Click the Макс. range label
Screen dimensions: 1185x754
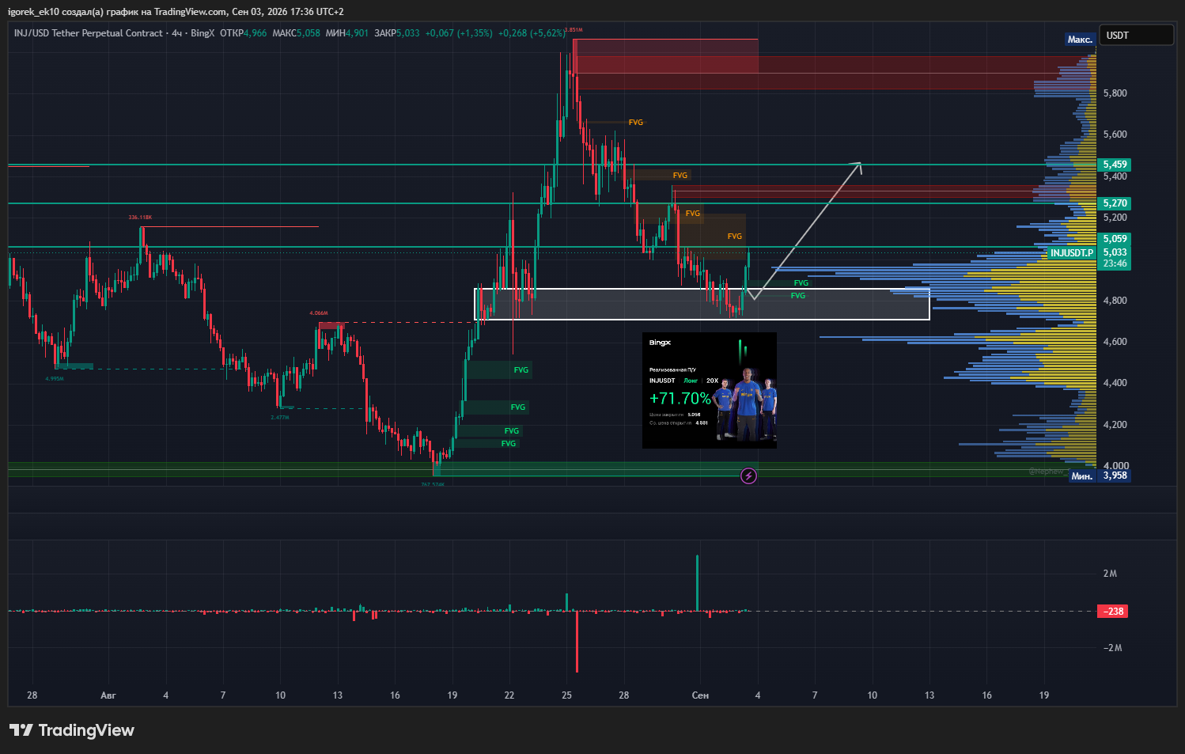click(1080, 40)
